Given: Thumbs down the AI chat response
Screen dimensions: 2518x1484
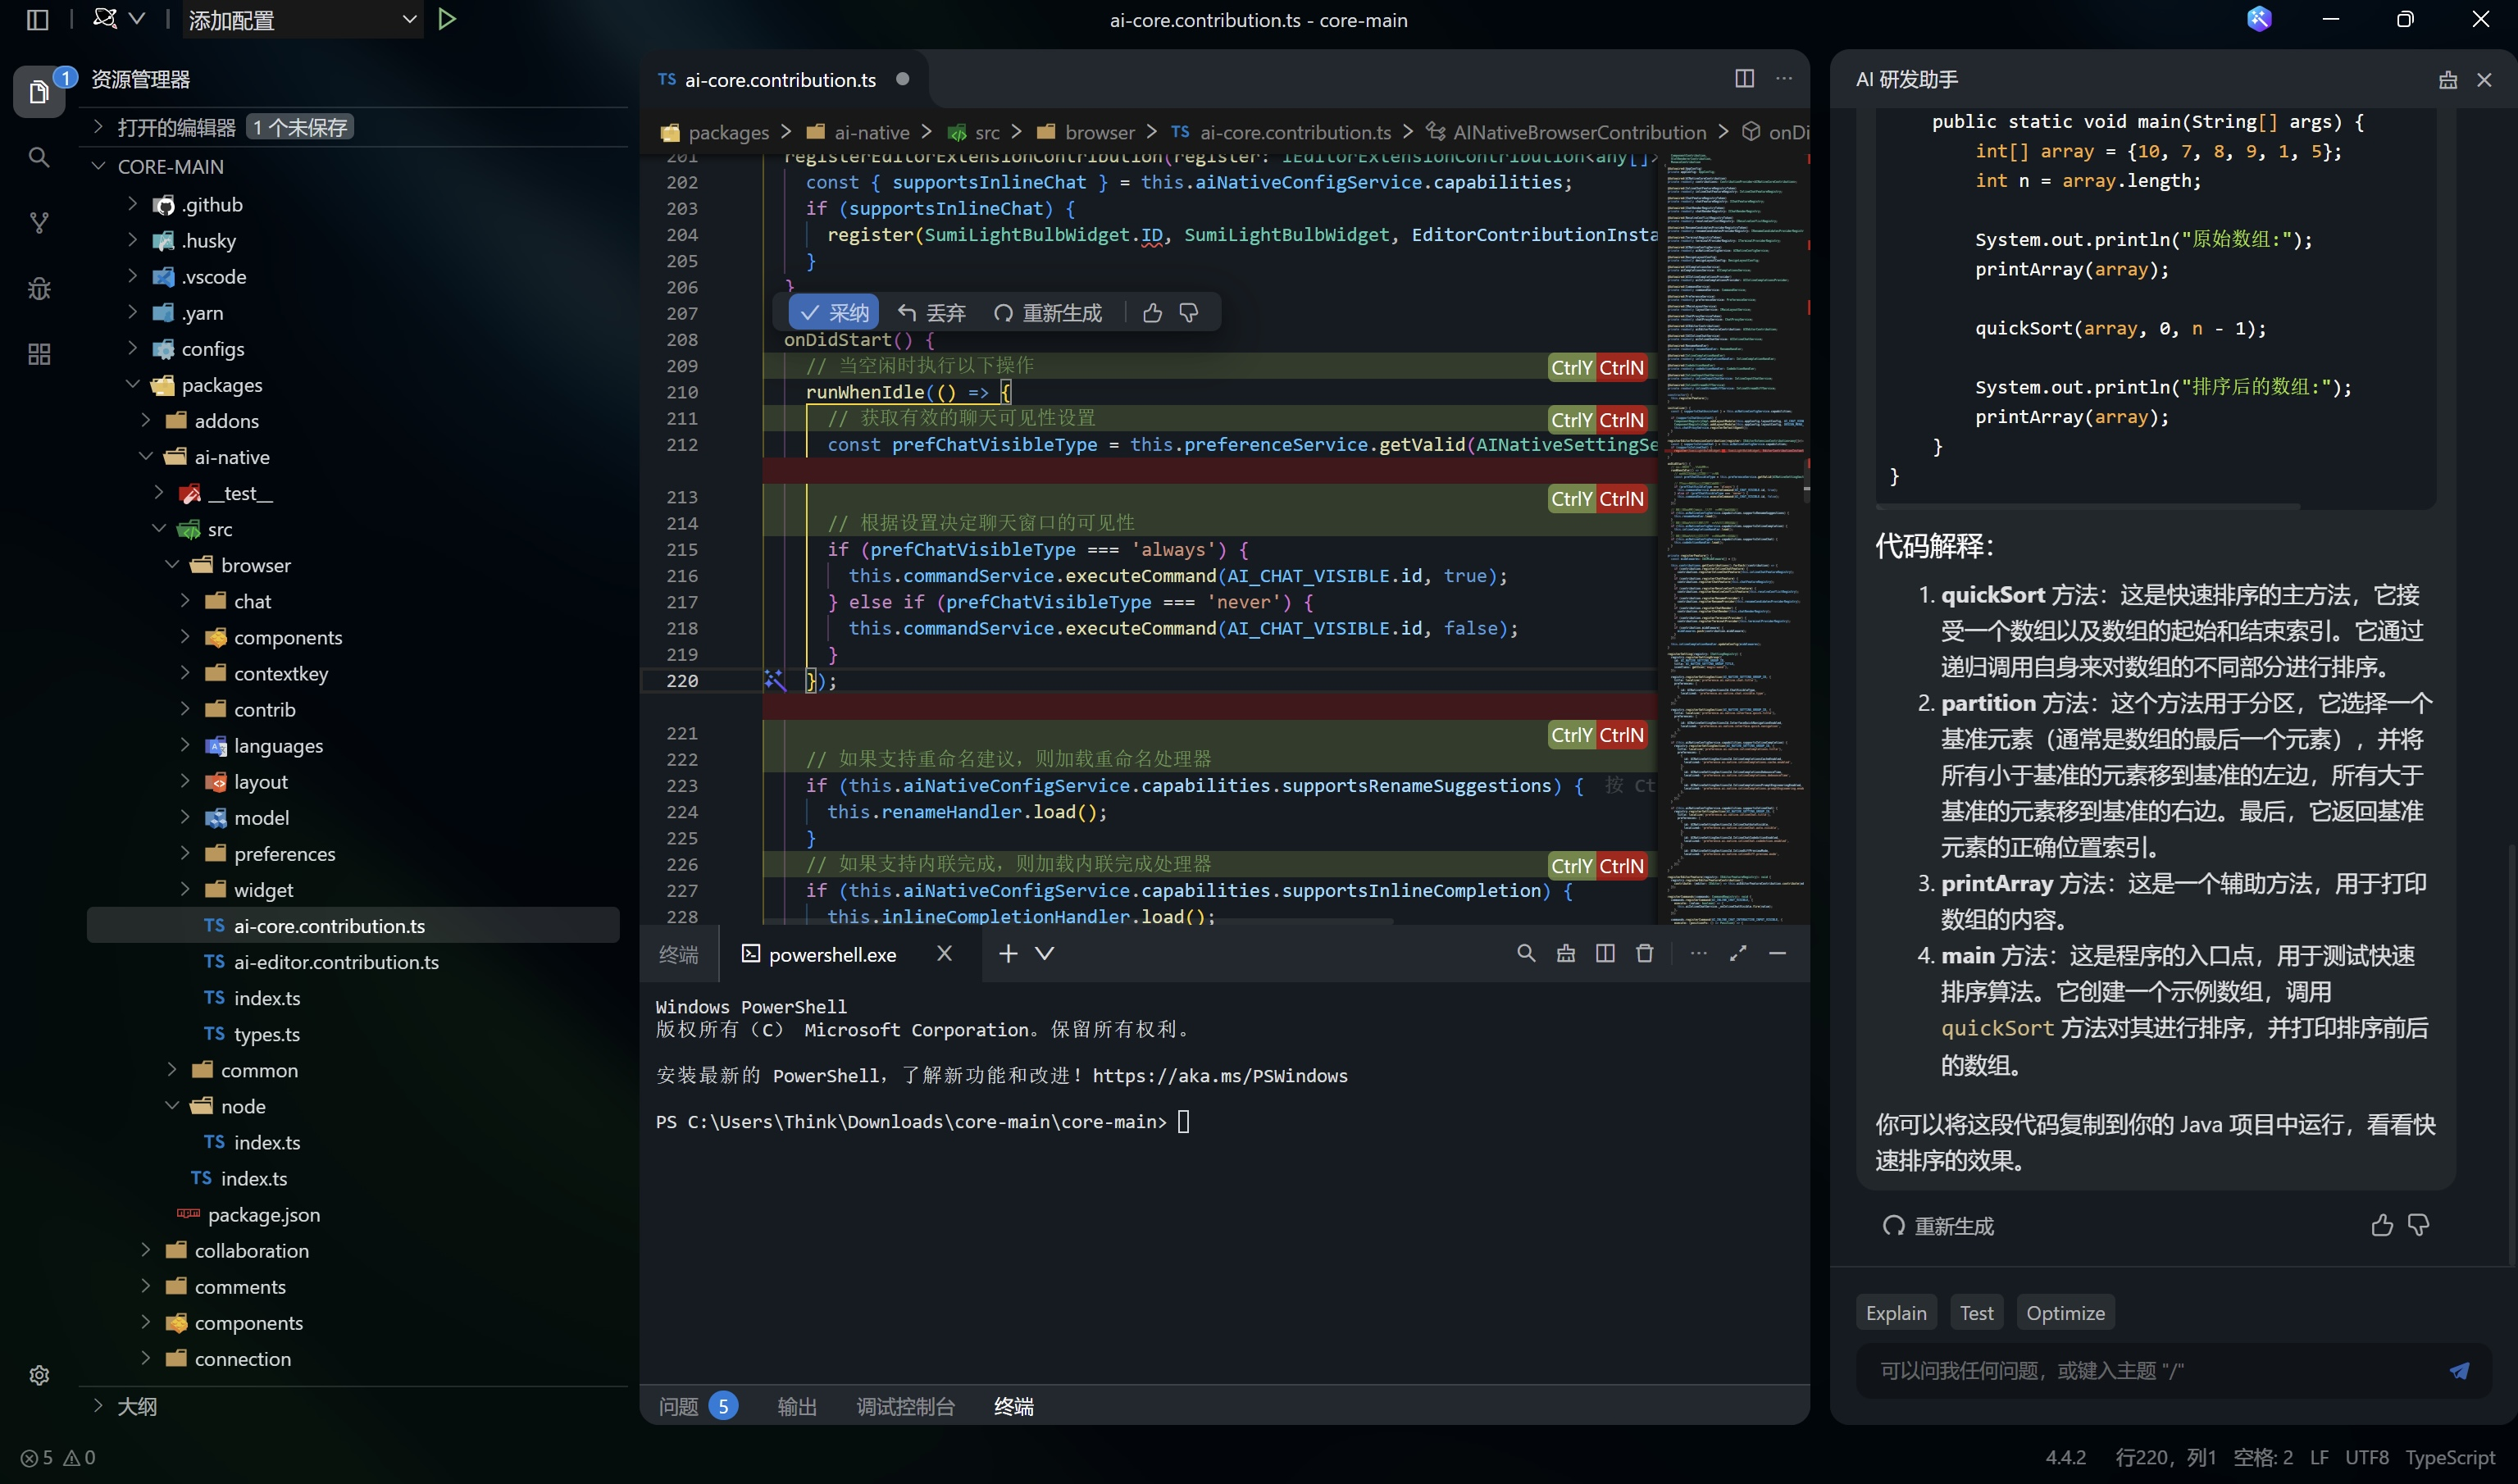Looking at the screenshot, I should coord(2418,1225).
